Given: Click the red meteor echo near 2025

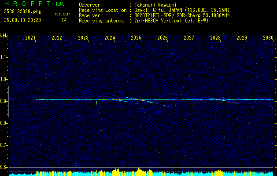Looking at the screenshot, I should [x=140, y=100].
